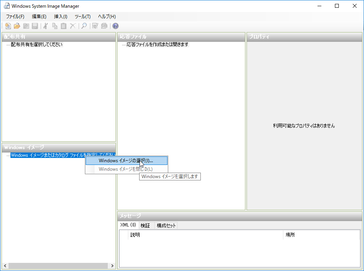Viewport: 364px width, 271px height.
Task: Click the 配布共有 pane header
Action: (59, 37)
